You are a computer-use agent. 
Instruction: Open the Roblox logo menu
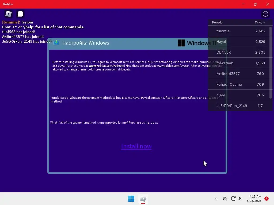9,14
